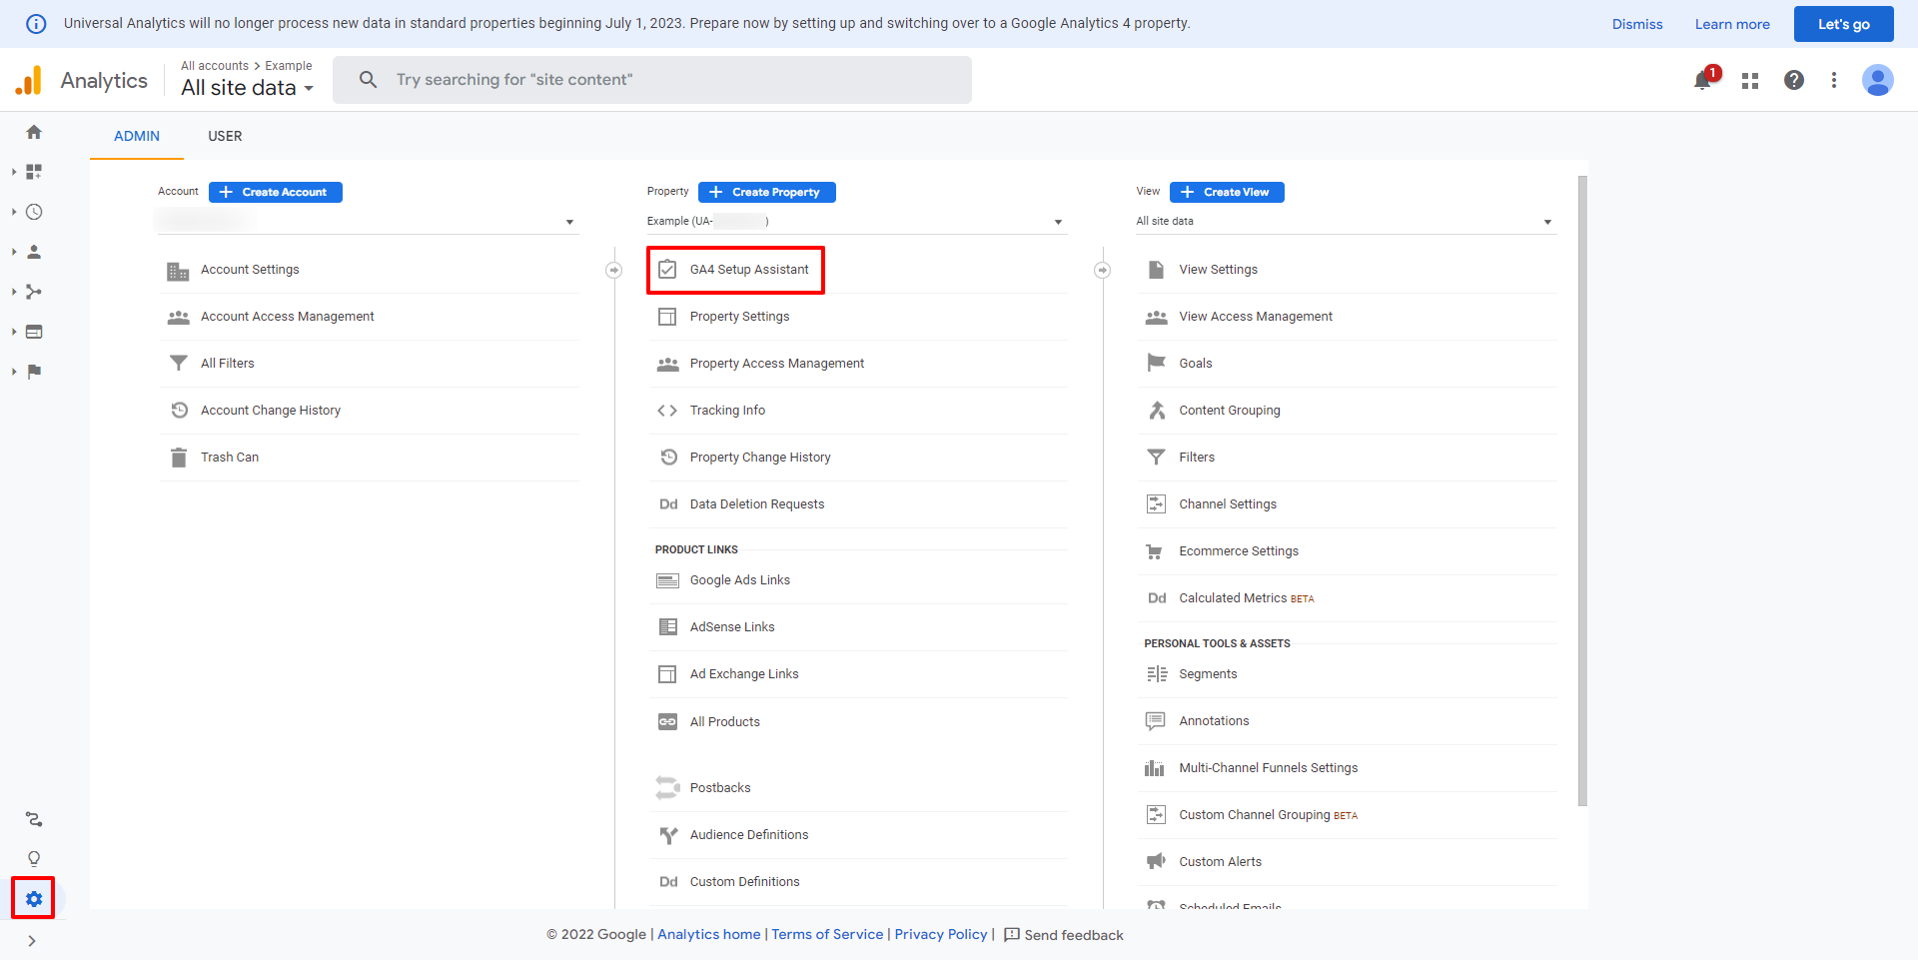Click the vertical scrollbar of admin panel
The width and height of the screenshot is (1918, 960).
click(1582, 489)
